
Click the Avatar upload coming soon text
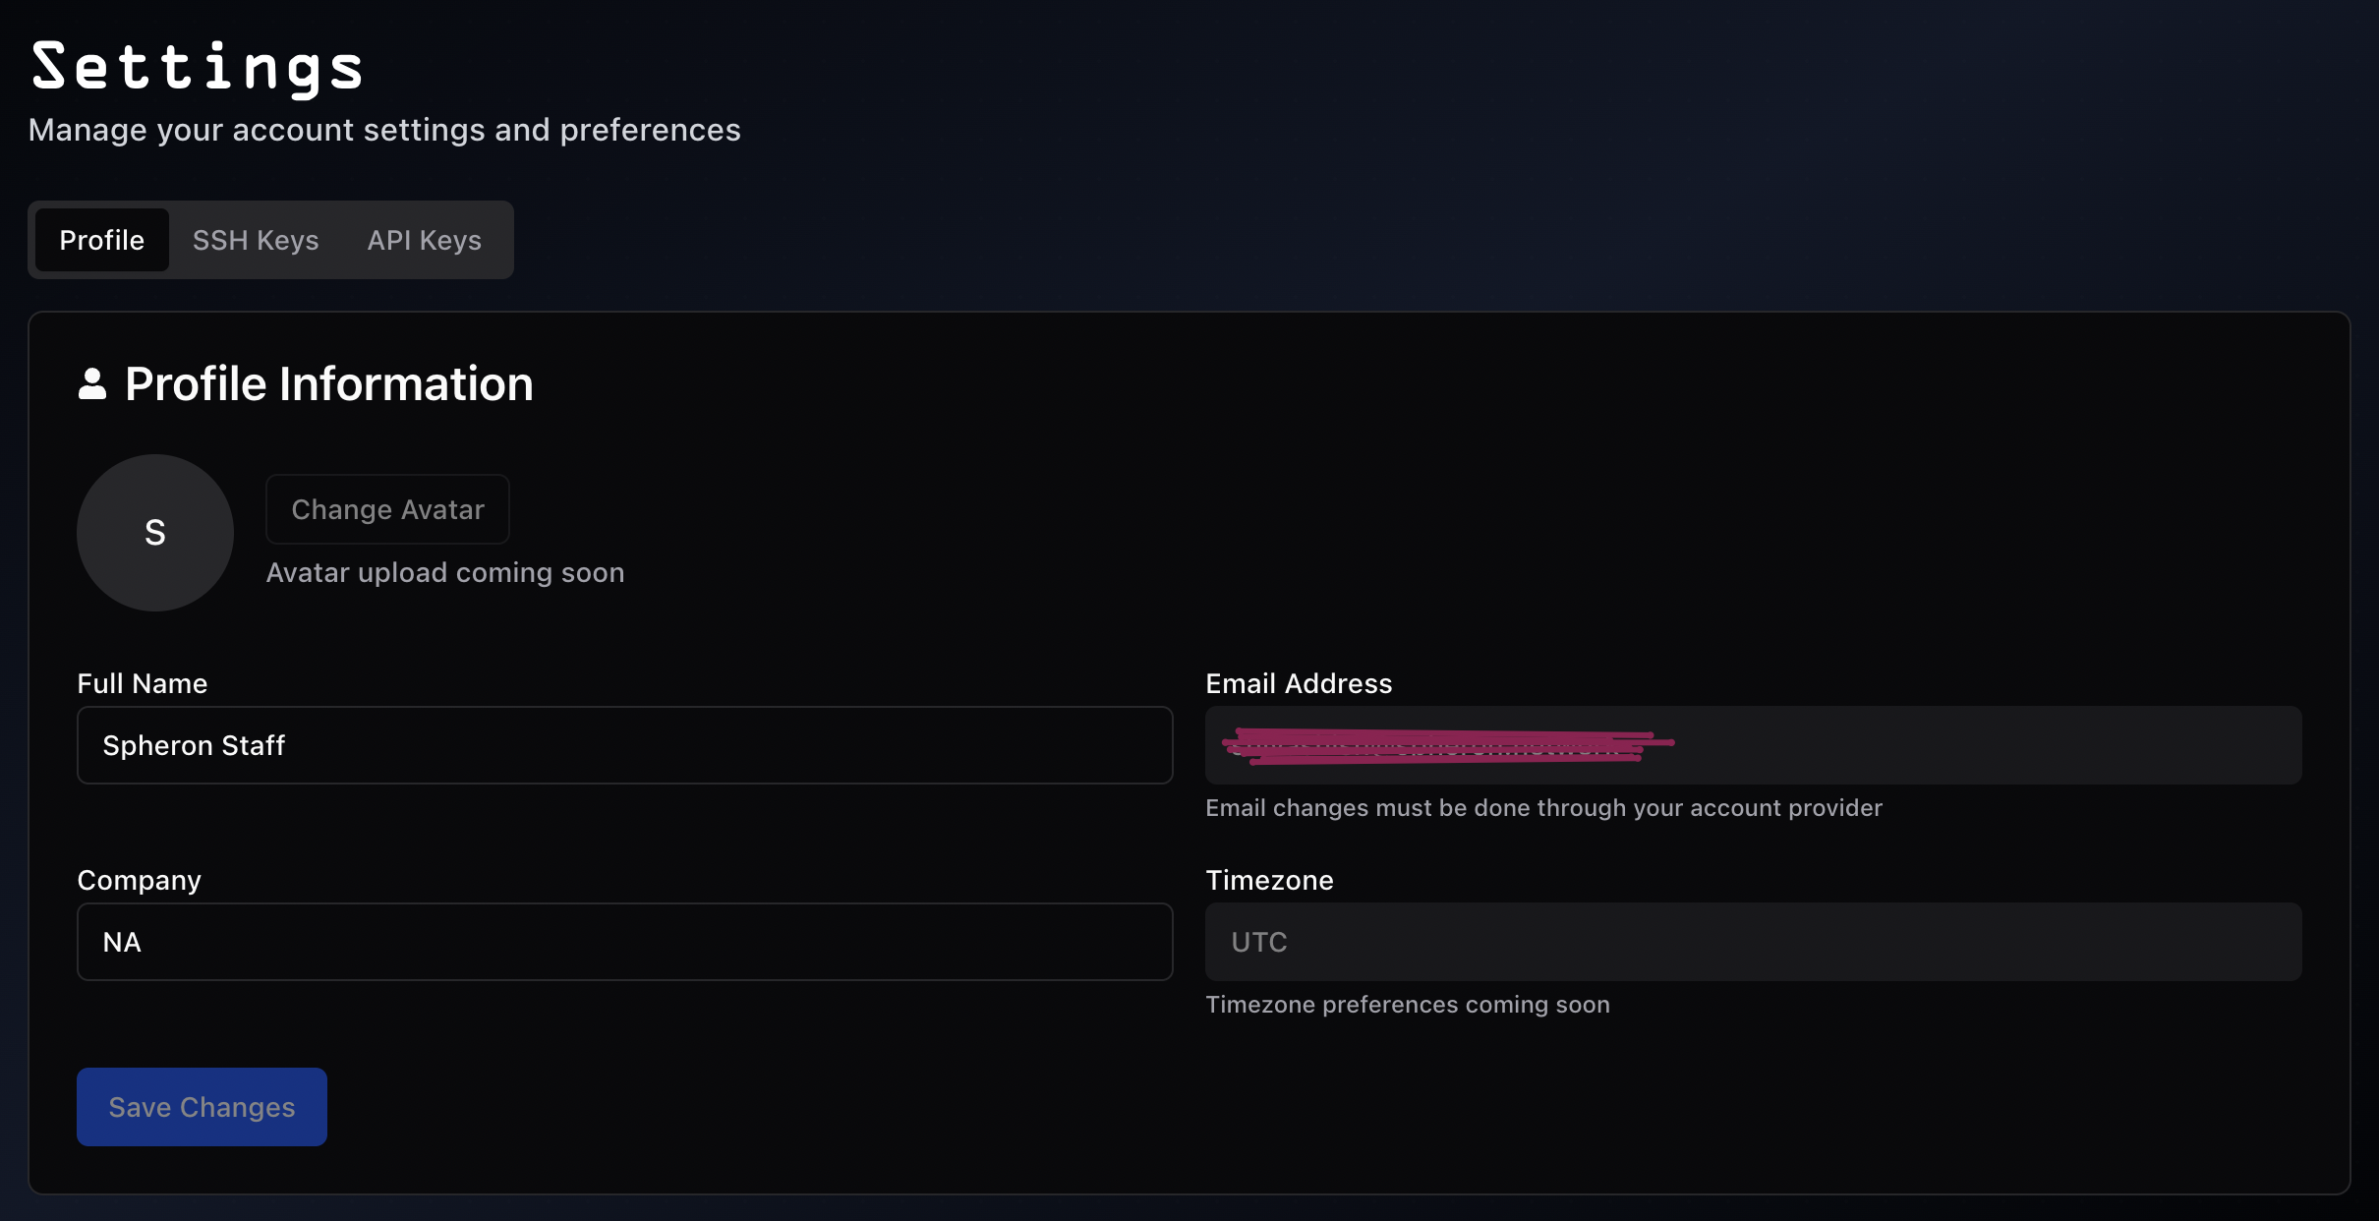click(444, 572)
